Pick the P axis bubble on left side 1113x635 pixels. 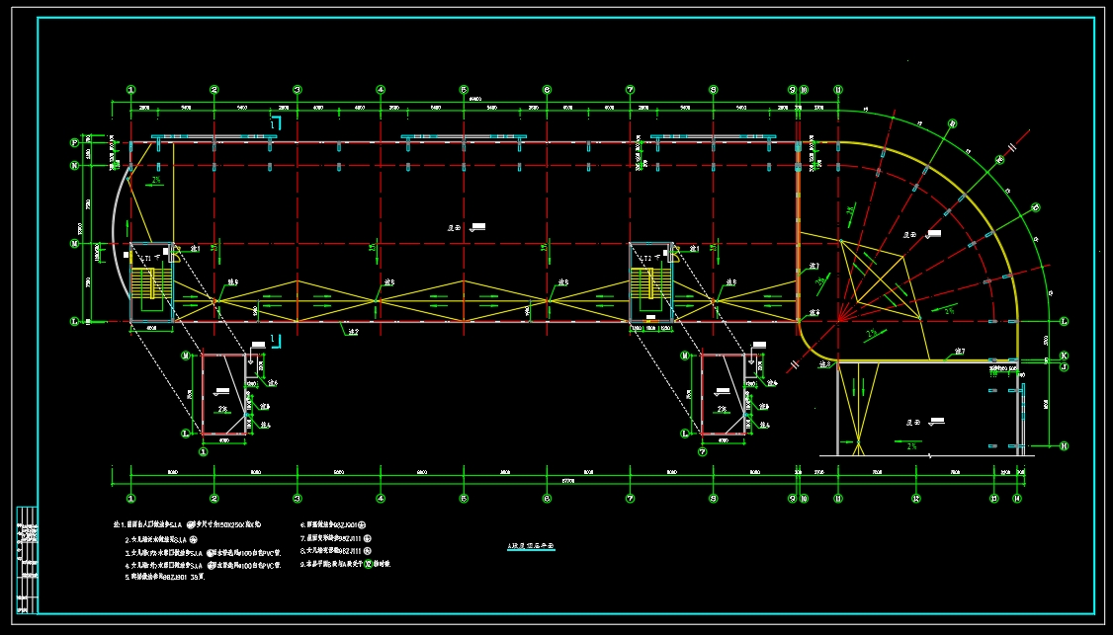tap(74, 142)
